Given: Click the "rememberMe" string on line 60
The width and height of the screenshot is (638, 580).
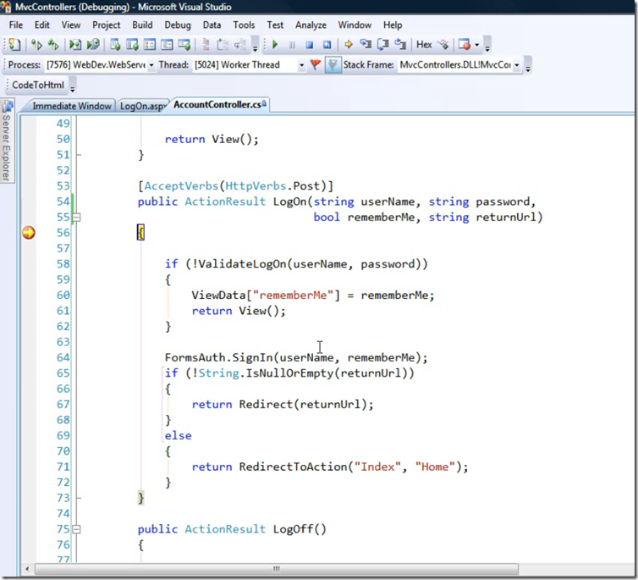Looking at the screenshot, I should (293, 296).
